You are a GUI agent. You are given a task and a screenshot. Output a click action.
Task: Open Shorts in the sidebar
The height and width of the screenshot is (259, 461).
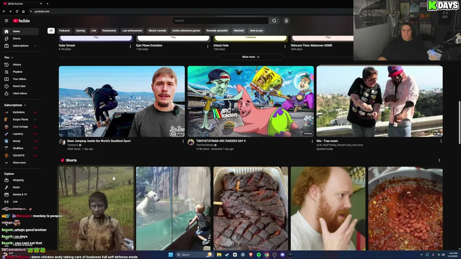click(20, 38)
